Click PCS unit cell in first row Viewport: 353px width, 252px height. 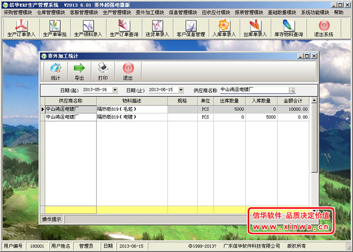pos(206,109)
